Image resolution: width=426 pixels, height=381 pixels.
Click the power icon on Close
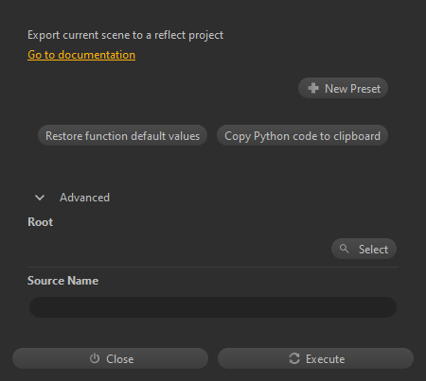coord(95,358)
